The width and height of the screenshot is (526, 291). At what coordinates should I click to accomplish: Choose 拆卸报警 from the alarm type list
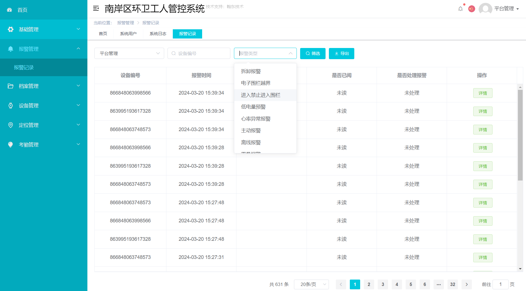(265, 71)
